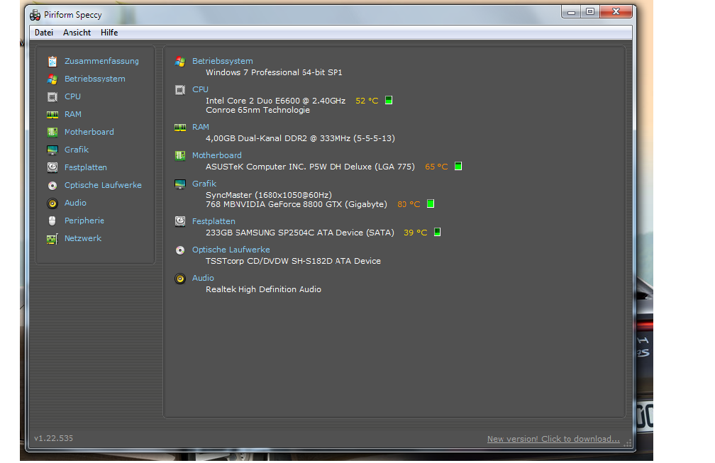Click the RAM heading link in summary
This screenshot has width=715, height=463.
[x=201, y=127]
